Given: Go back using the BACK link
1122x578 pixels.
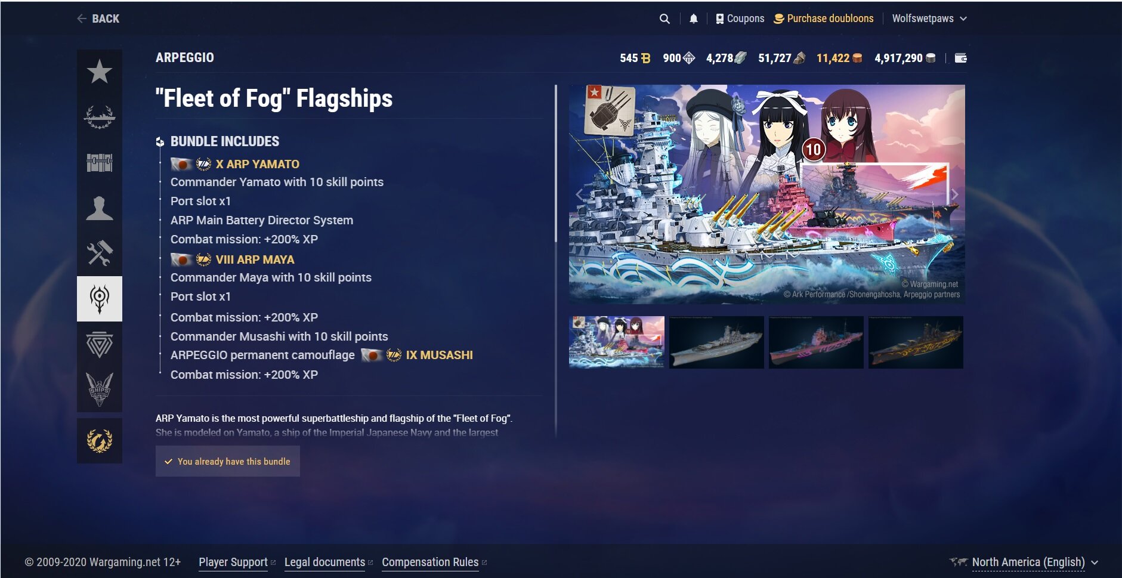Looking at the screenshot, I should (x=98, y=18).
